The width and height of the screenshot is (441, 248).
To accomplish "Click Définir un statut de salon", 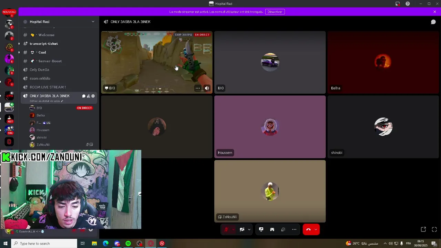I will (x=47, y=101).
